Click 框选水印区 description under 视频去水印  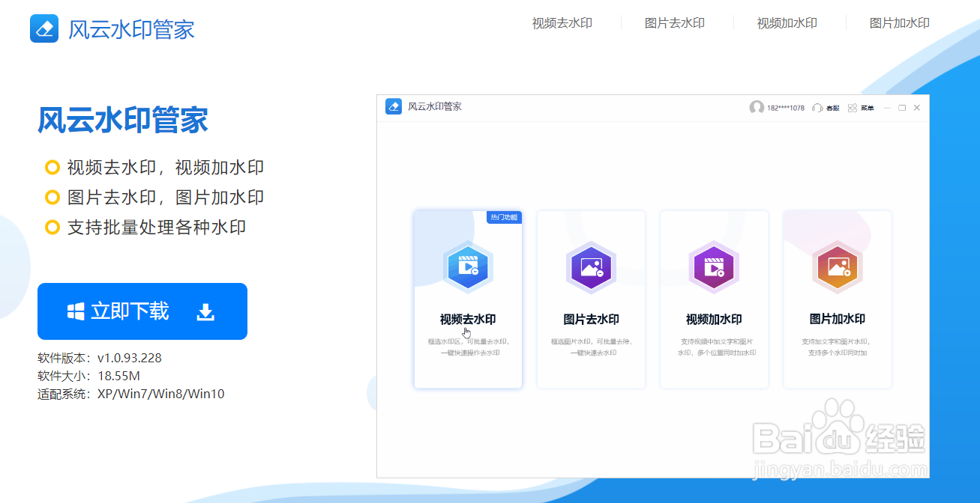pos(469,347)
